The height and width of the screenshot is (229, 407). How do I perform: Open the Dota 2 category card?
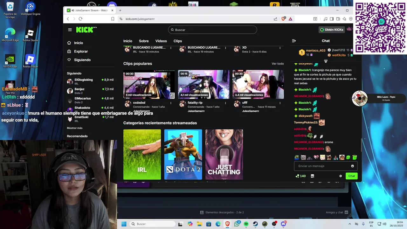pyautogui.click(x=183, y=154)
